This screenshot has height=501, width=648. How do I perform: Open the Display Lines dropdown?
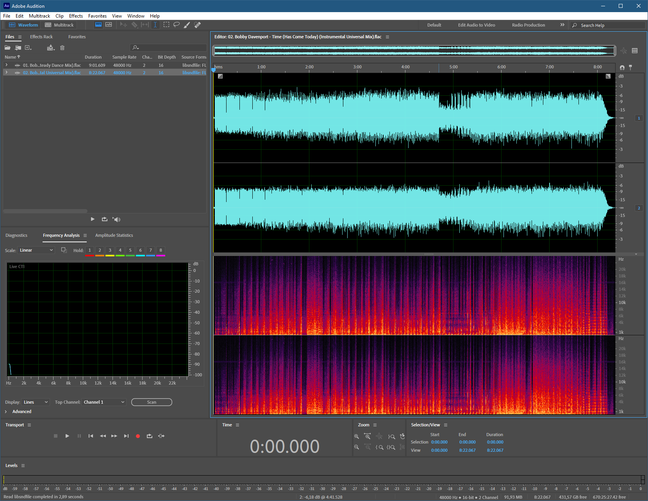pyautogui.click(x=36, y=402)
